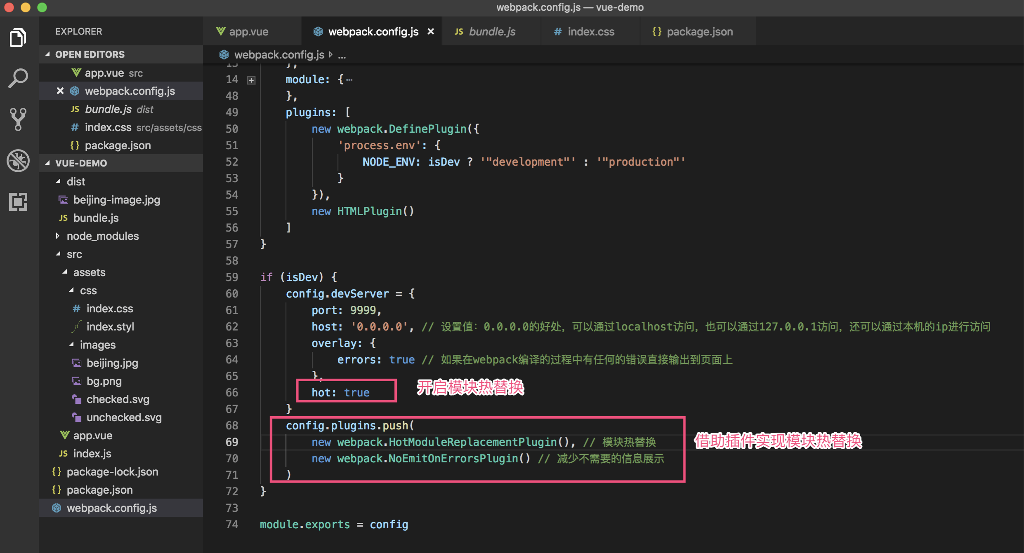Viewport: 1024px width, 553px height.
Task: Switch to the bundle.js tab
Action: pyautogui.click(x=492, y=32)
